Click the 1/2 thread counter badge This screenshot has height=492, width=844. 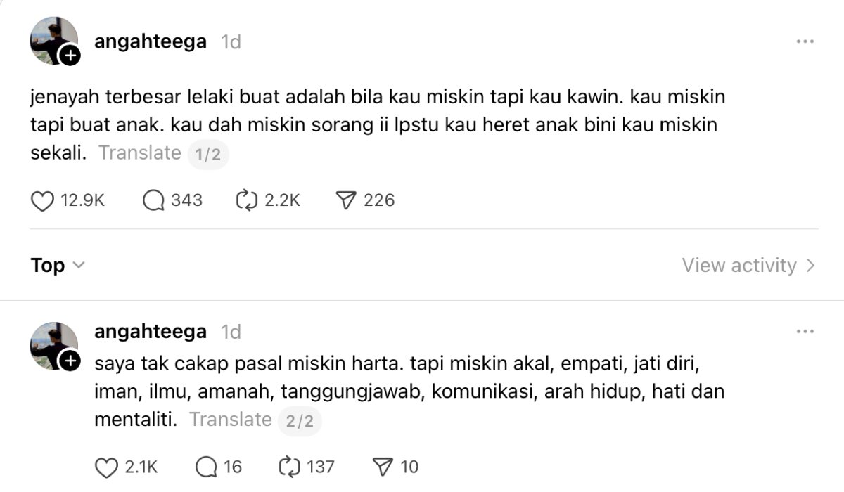(208, 154)
